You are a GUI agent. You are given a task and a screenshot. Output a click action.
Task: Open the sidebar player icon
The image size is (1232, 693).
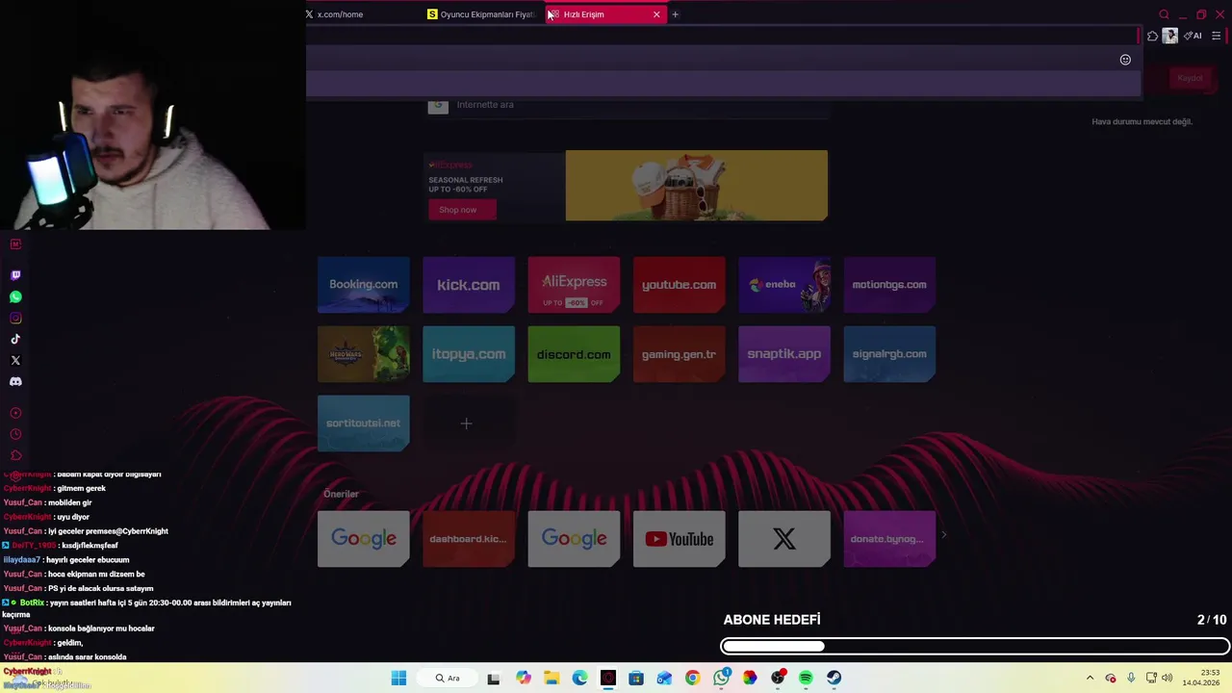[x=15, y=413]
